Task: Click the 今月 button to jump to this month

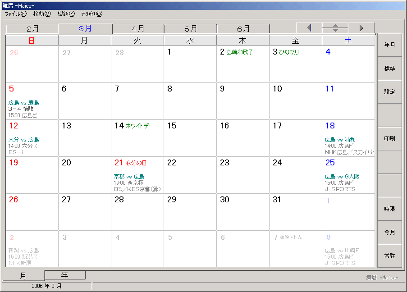Action: point(389,233)
